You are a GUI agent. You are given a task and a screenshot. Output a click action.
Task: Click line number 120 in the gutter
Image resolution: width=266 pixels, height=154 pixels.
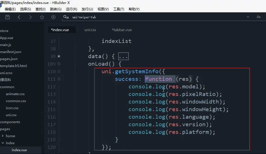click(x=51, y=147)
